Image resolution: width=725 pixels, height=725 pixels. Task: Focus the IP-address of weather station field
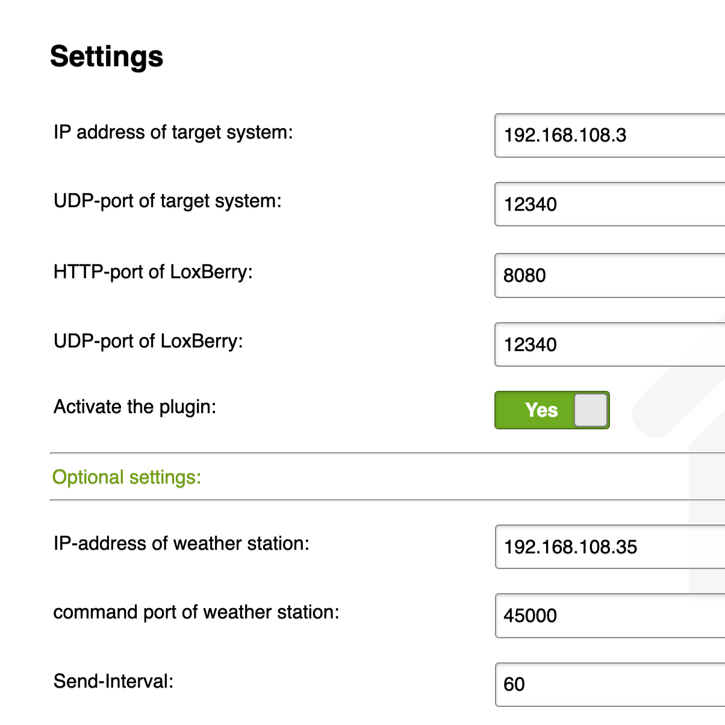(609, 547)
